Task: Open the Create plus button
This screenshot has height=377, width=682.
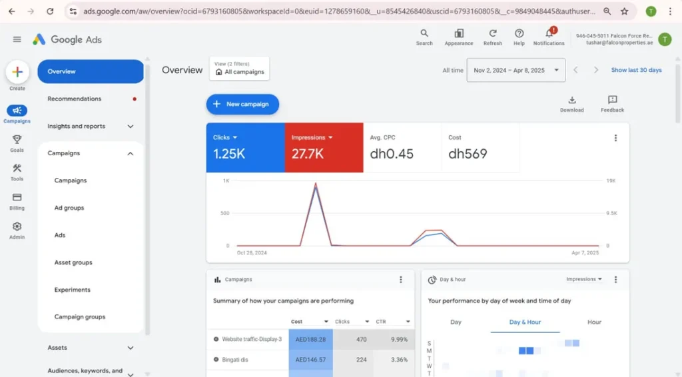Action: pyautogui.click(x=17, y=72)
